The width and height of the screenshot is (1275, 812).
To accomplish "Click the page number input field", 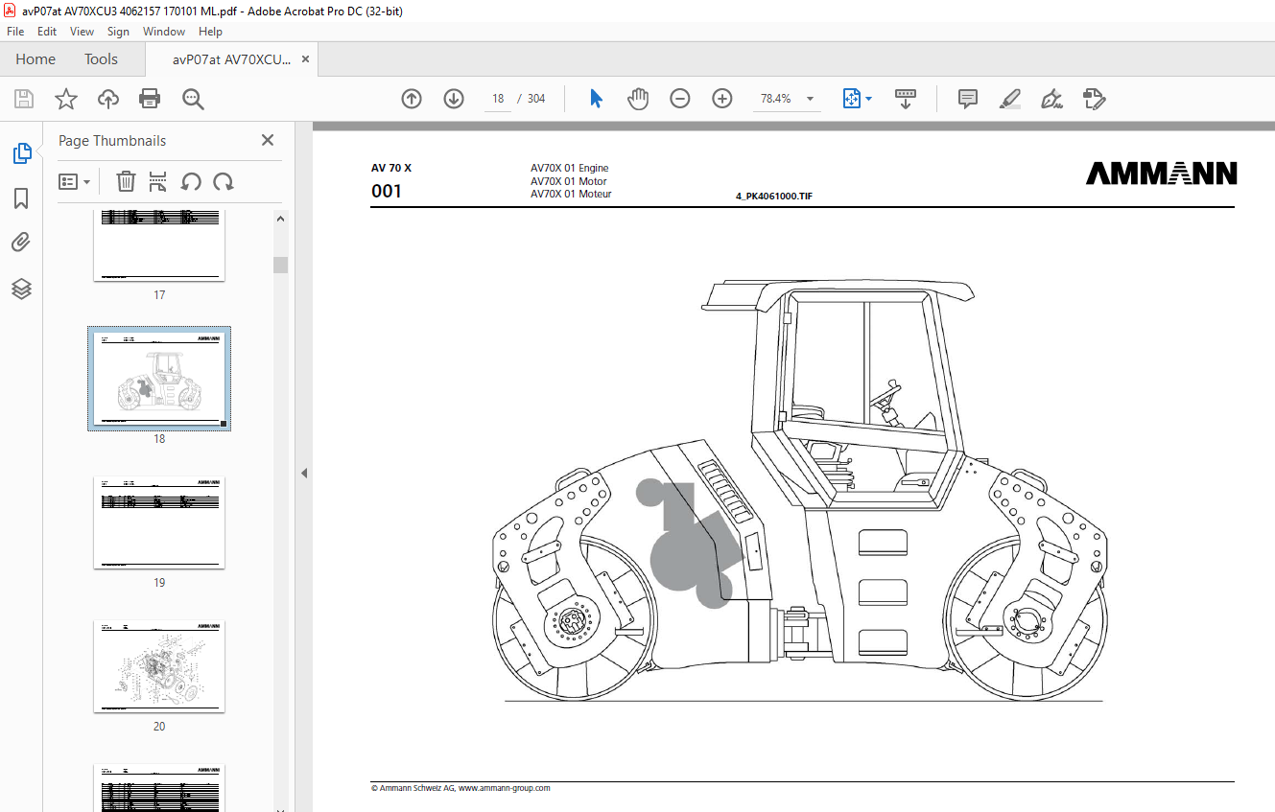I will click(x=498, y=99).
